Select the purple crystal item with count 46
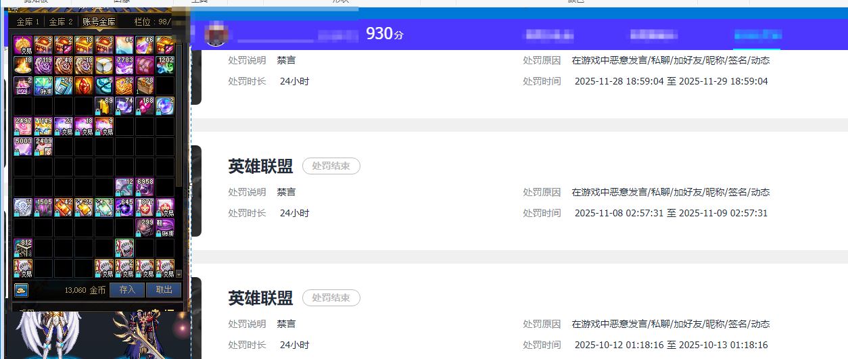This screenshot has height=359, width=848. point(145,45)
